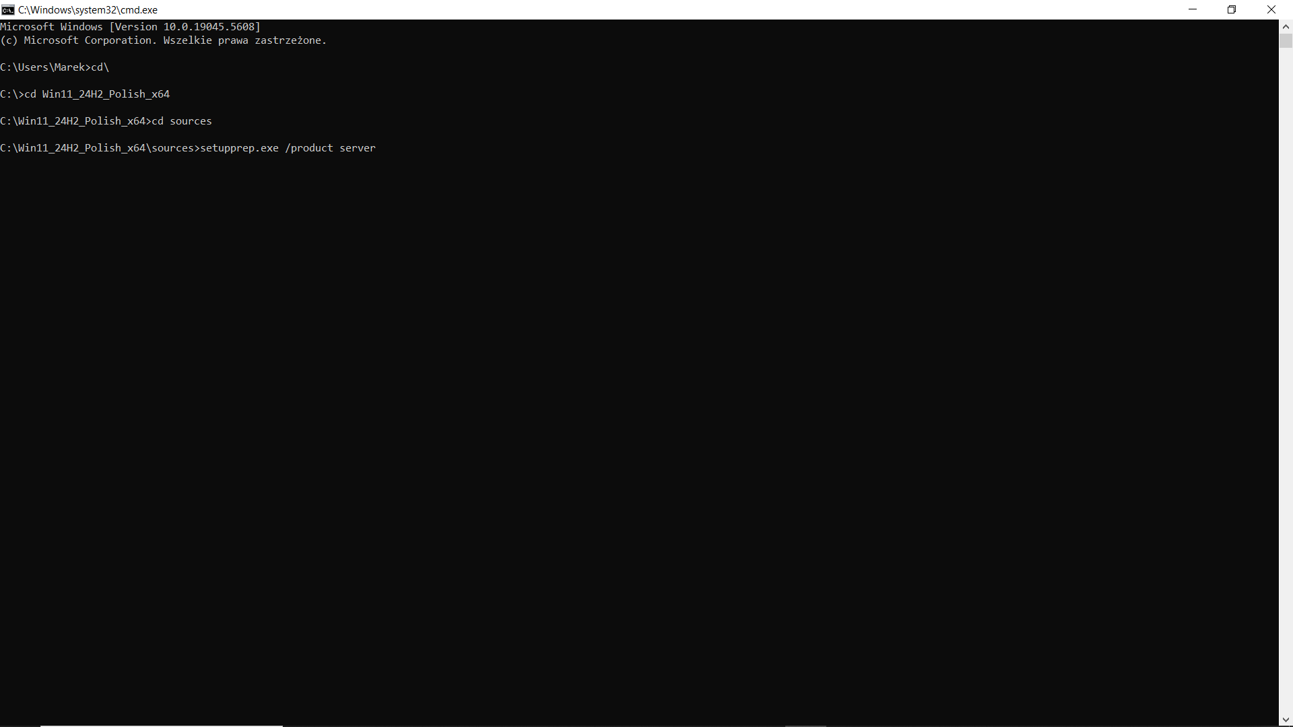Close the cmd.exe window

(x=1271, y=9)
